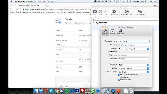
Task: Click the User name input field
Action: (134, 55)
